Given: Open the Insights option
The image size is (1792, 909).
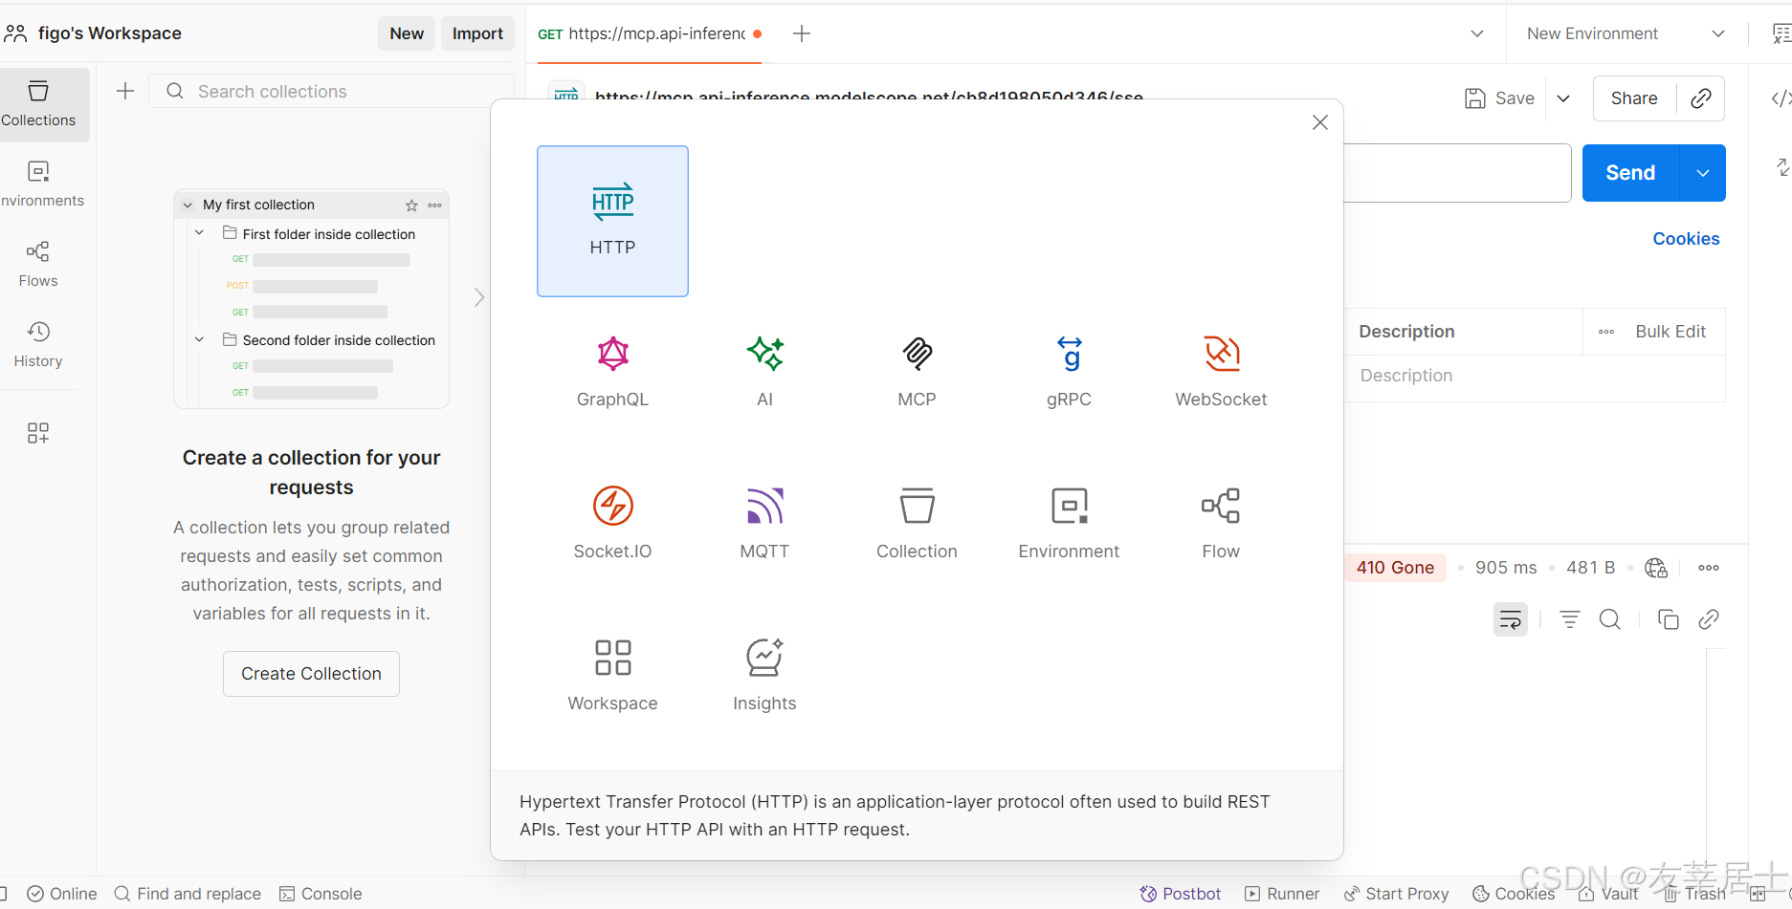Looking at the screenshot, I should click(x=764, y=676).
